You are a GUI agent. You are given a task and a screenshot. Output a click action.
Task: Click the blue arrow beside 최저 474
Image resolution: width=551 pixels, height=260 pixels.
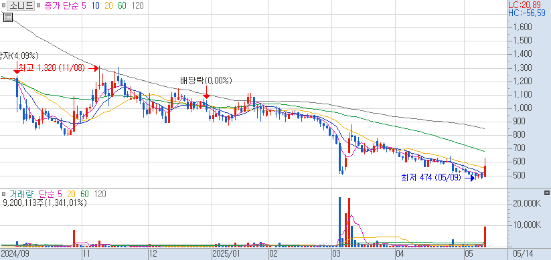pyautogui.click(x=470, y=178)
